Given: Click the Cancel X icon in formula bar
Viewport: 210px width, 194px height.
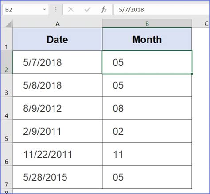Looking at the screenshot, I should click(x=71, y=10).
